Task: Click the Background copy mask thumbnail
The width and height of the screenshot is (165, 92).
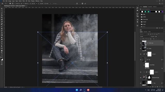Action: tap(149, 78)
